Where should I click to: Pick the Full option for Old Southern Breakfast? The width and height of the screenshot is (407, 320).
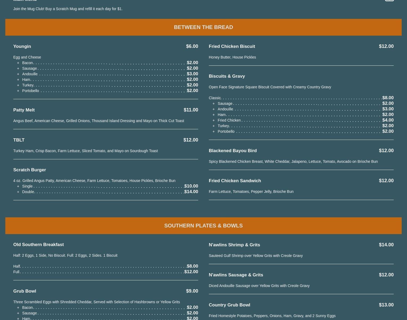[16, 272]
